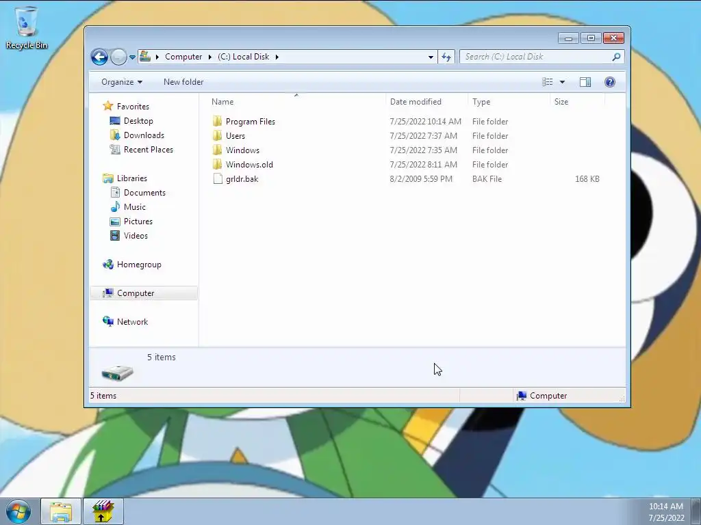Select the Program Files folder
The width and height of the screenshot is (701, 525).
[x=251, y=122]
